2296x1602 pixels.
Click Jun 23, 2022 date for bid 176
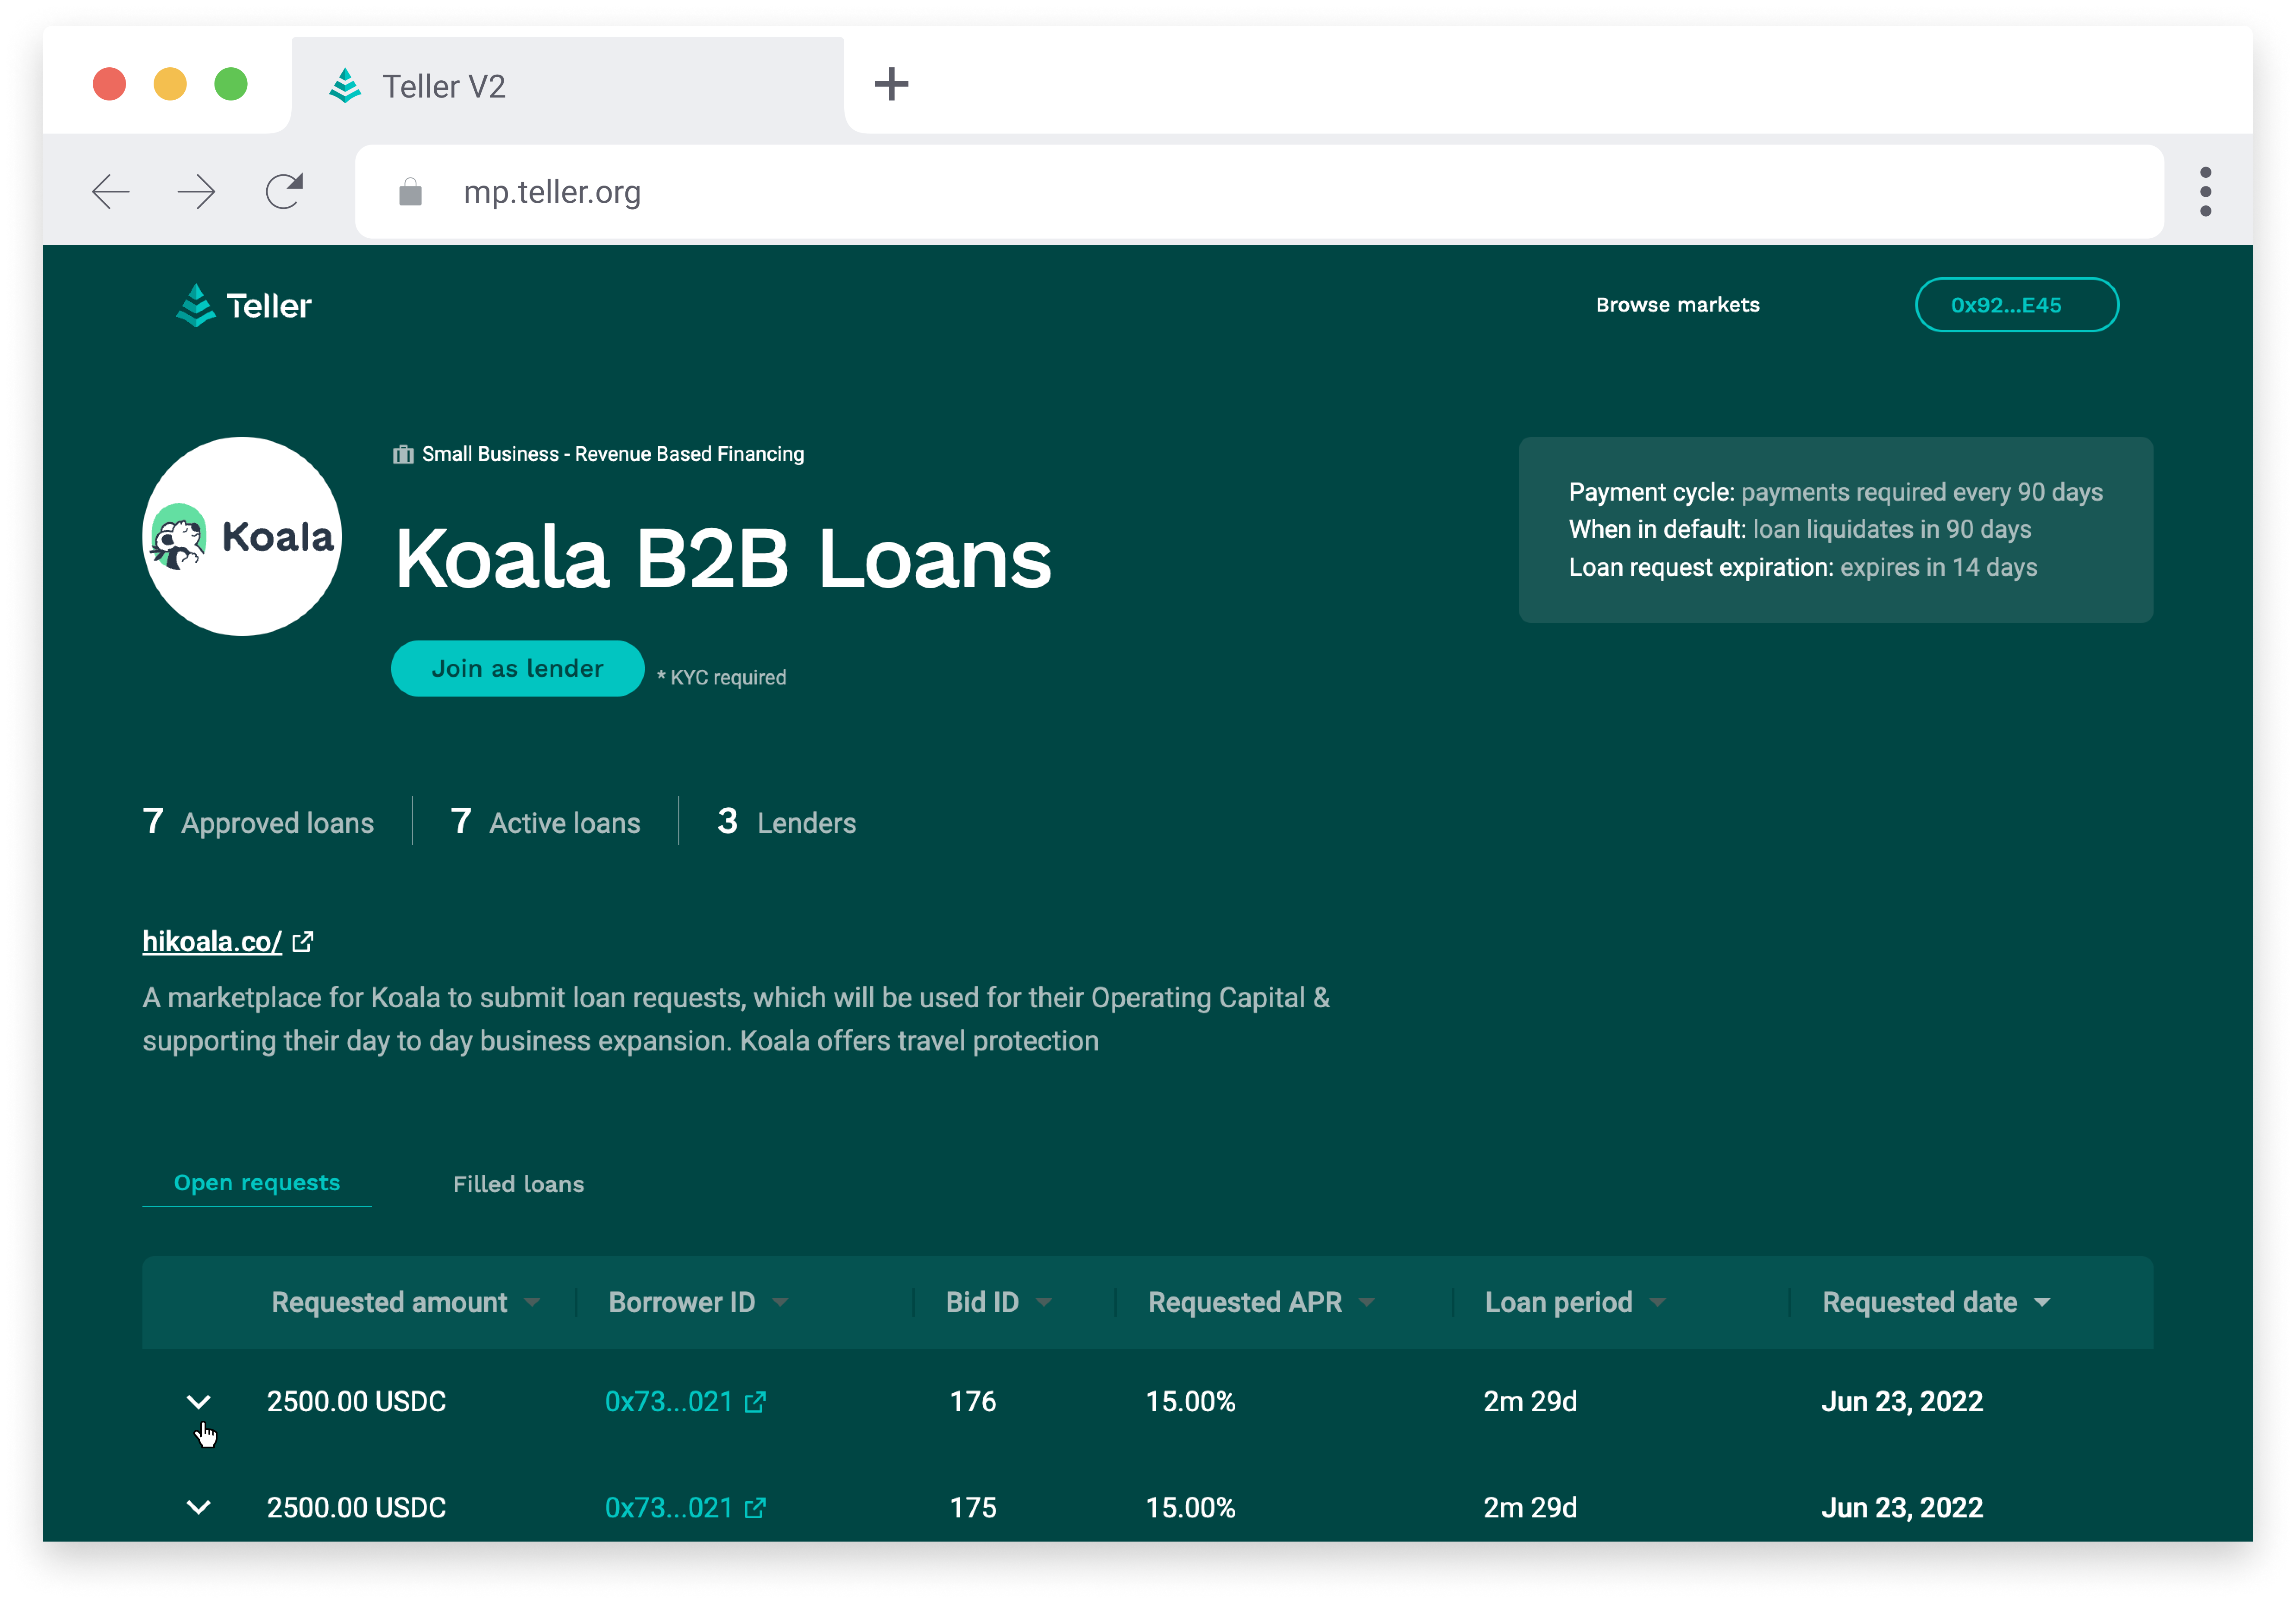[1901, 1402]
